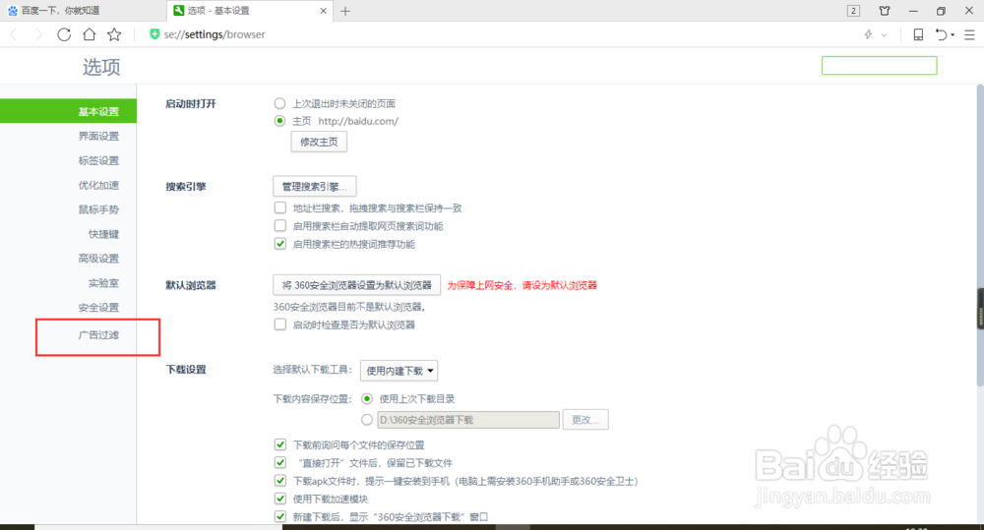
Task: Open 快捷键 in sidebar
Action: (x=103, y=234)
